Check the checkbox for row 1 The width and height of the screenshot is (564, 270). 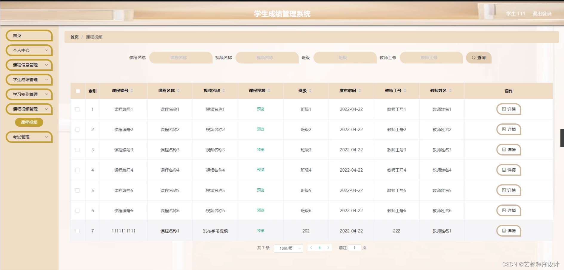point(78,109)
